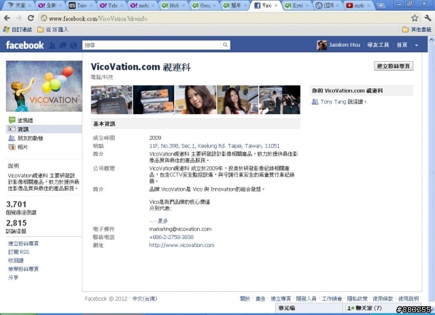Click the Other Bookmarks folder on bookmarks bar

(417, 29)
